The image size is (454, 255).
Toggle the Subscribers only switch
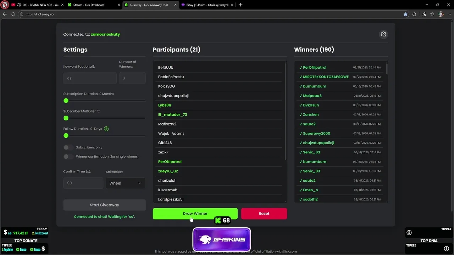point(68,147)
